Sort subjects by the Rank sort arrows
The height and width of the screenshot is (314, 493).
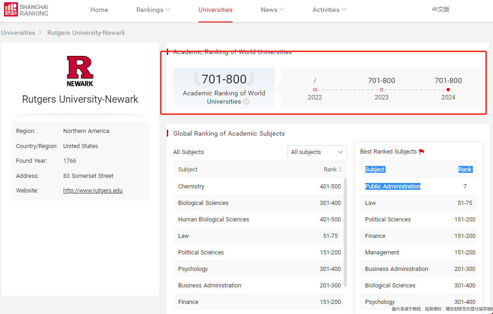coord(340,170)
